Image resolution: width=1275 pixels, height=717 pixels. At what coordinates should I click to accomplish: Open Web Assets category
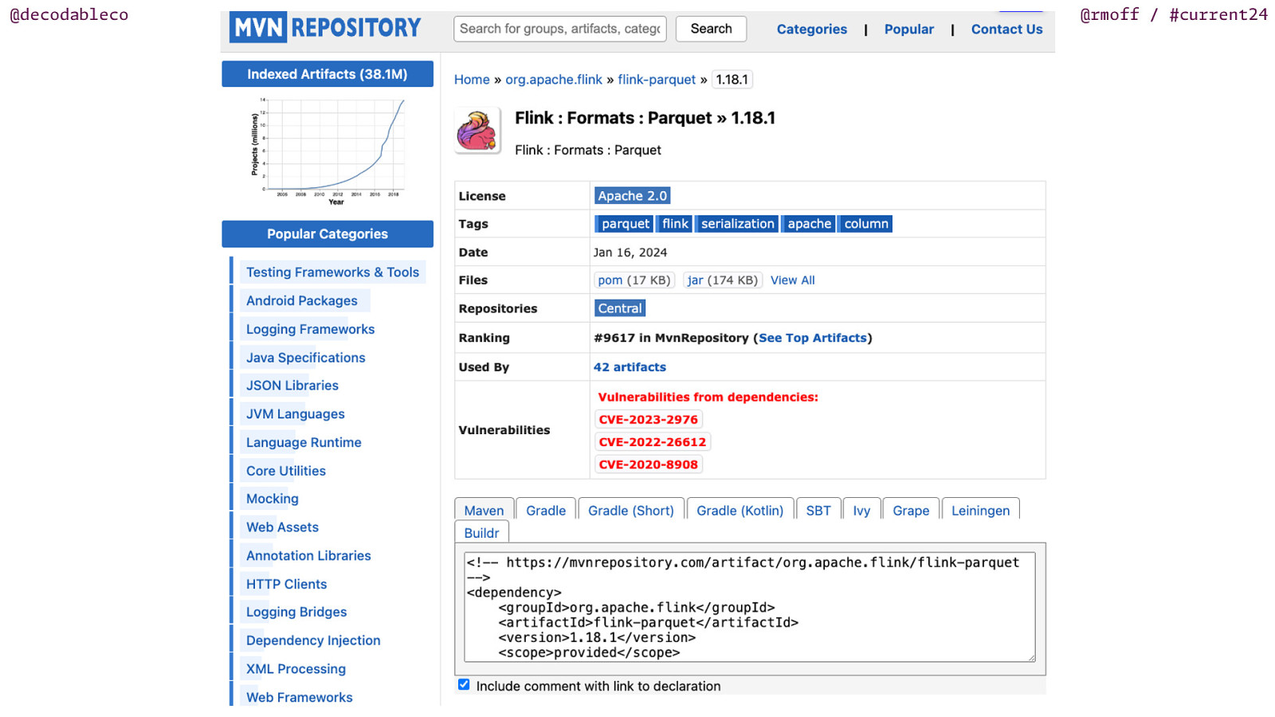click(282, 527)
